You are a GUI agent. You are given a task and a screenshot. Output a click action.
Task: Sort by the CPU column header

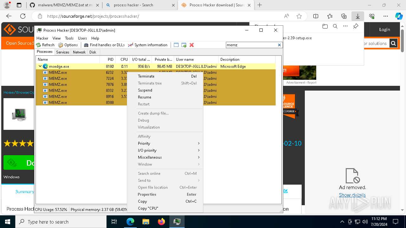click(x=122, y=60)
